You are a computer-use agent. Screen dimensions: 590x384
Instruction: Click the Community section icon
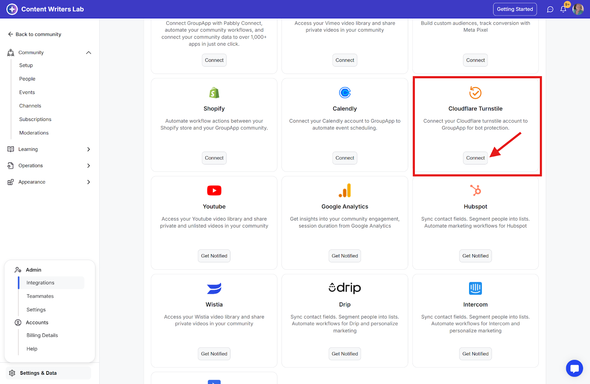[x=11, y=53]
